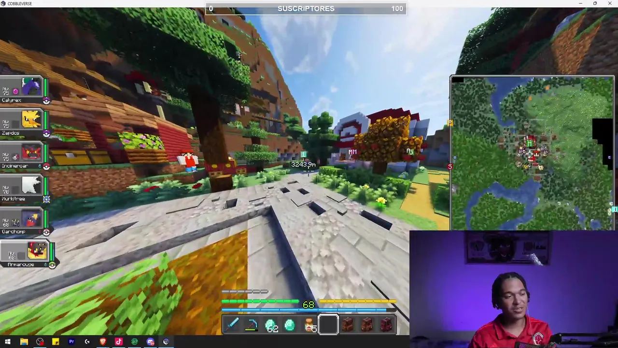The height and width of the screenshot is (348, 618).
Task: Click the blue ball icon beside Xurkitree
Action: coord(46,199)
